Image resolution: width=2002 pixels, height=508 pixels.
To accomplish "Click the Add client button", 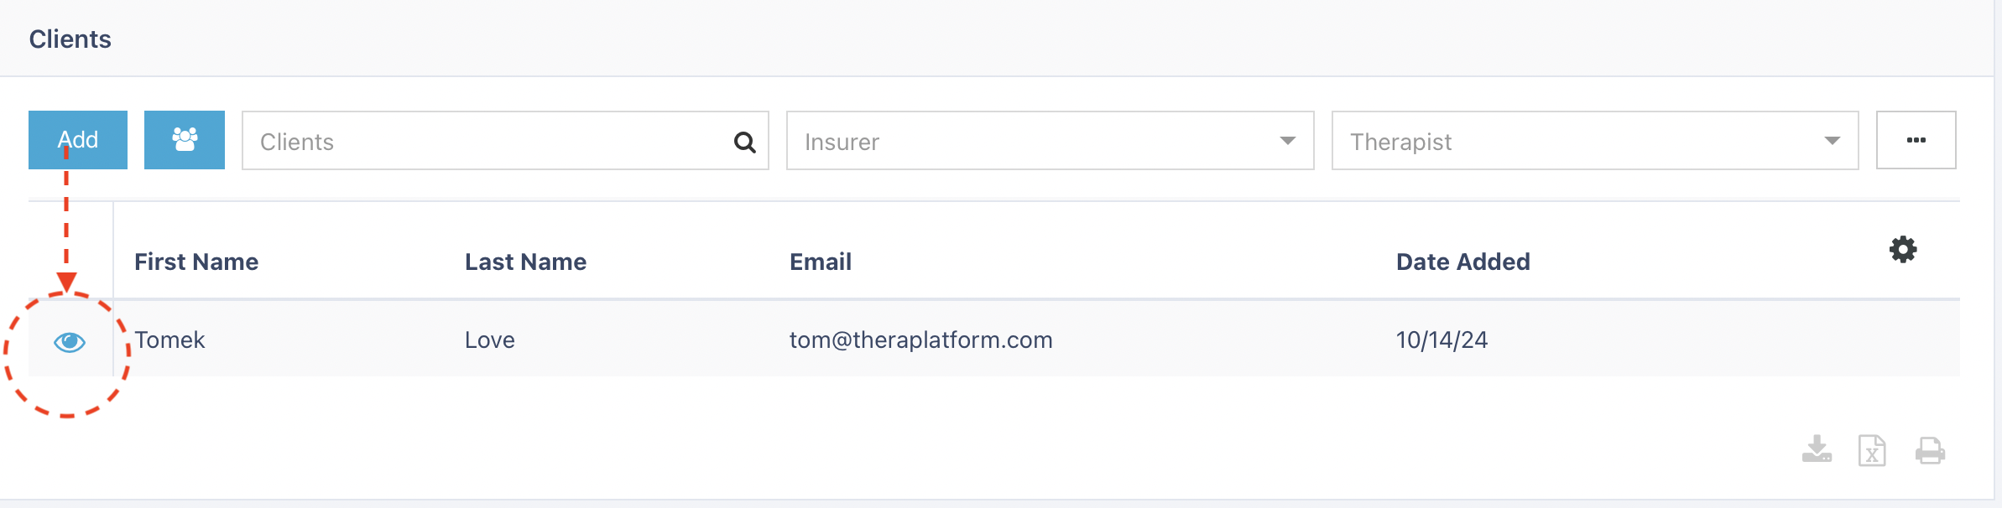I will pos(78,140).
